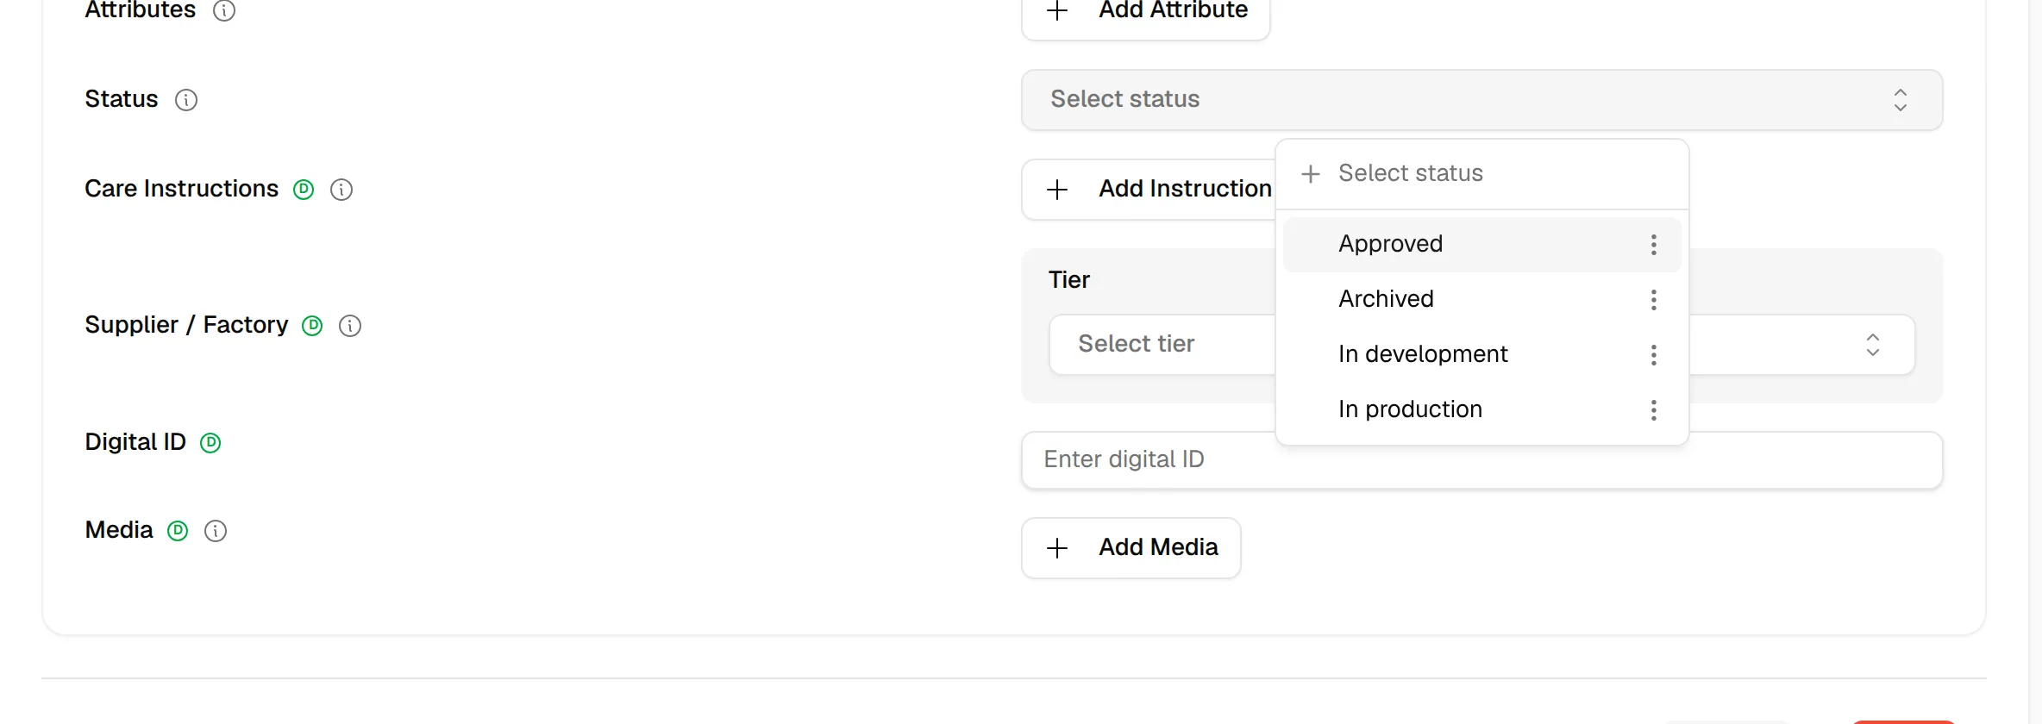The width and height of the screenshot is (2042, 724).
Task: Click the Status dropdown chevron arrows
Action: [1900, 100]
